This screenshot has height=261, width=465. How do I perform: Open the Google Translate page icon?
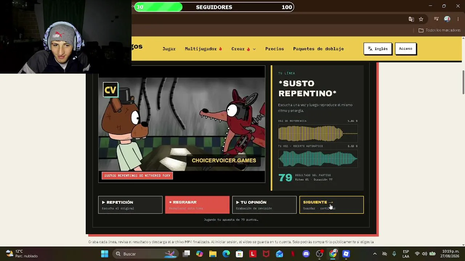[411, 19]
